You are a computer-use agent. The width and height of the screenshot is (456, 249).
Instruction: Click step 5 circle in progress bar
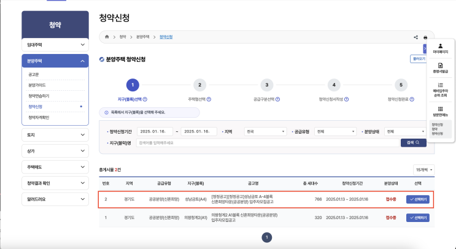401,85
